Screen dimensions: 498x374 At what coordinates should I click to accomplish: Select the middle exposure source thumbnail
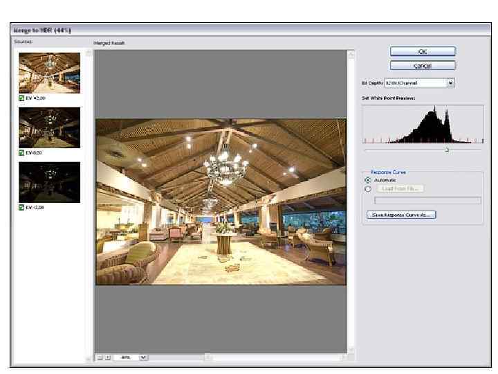49,127
